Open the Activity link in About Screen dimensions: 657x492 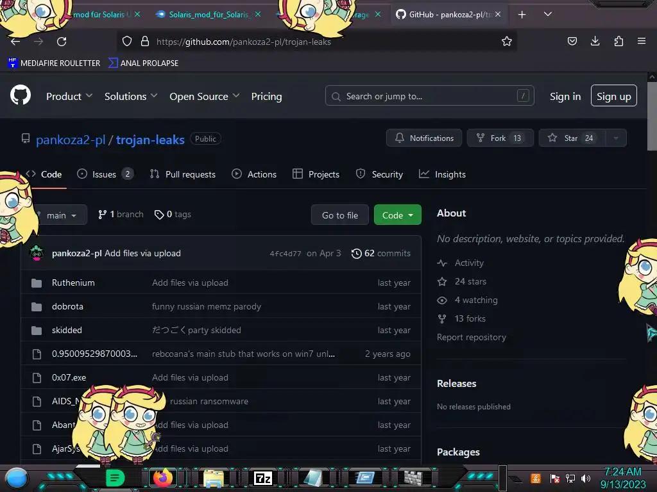click(x=460, y=263)
